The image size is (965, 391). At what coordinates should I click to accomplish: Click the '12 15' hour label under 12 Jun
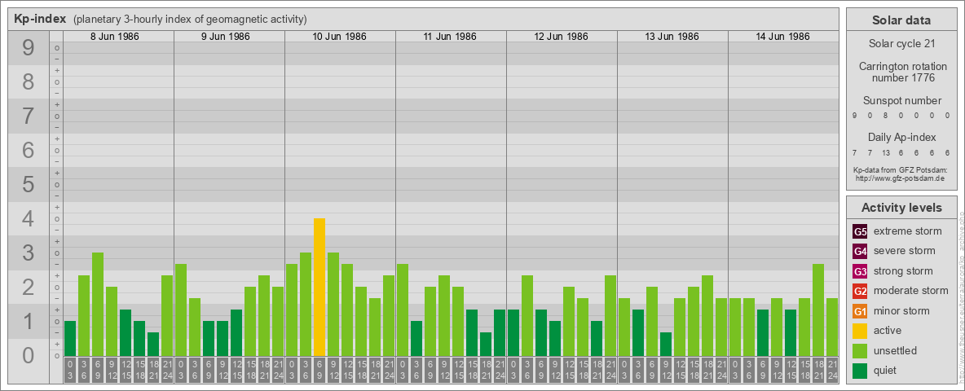[569, 371]
